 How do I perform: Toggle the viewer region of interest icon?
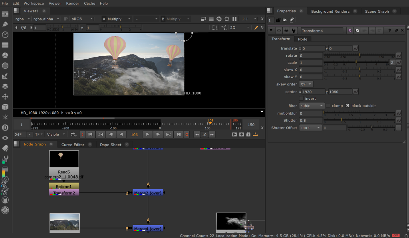226,19
